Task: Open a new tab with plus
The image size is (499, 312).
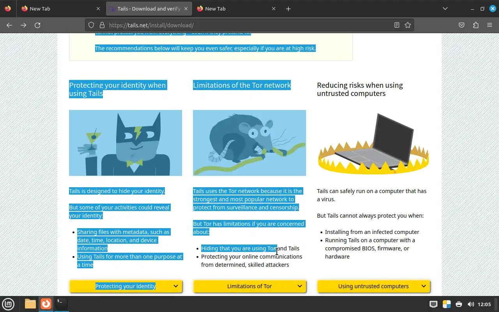Action: (x=288, y=9)
